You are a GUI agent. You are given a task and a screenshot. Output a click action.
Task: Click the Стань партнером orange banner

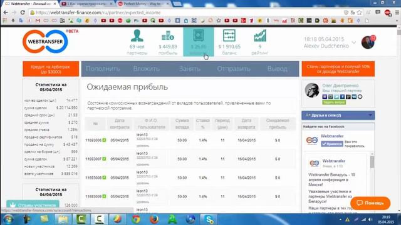click(x=338, y=69)
